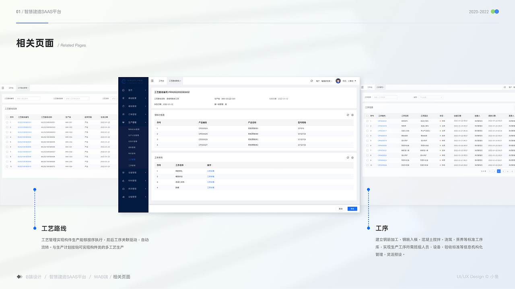The image size is (515, 289).
Task: Expand the 基础配置 sidebar menu
Action: click(x=146, y=98)
